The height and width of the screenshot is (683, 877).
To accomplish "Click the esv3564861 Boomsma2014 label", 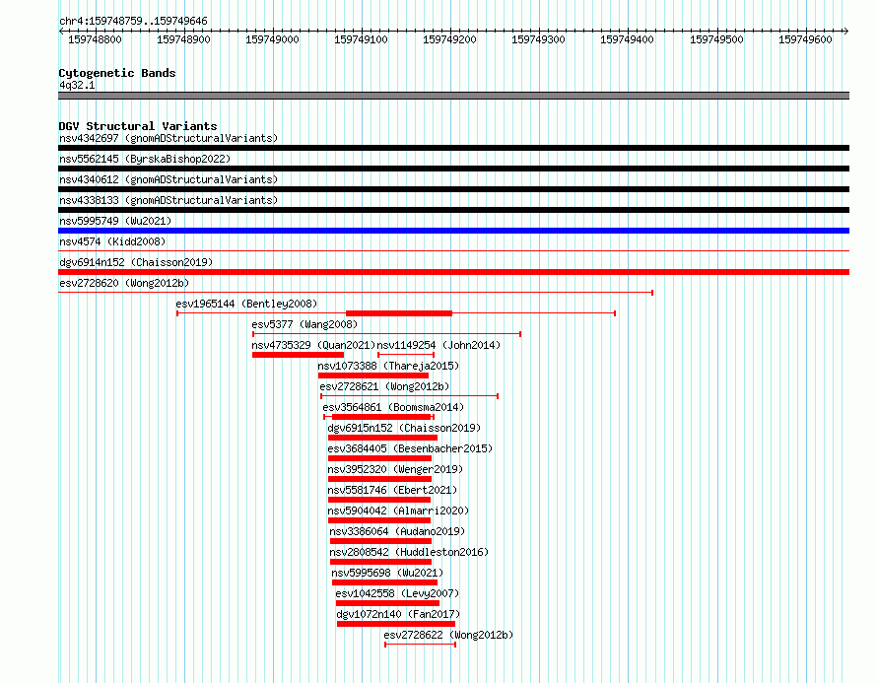I will pyautogui.click(x=393, y=407).
